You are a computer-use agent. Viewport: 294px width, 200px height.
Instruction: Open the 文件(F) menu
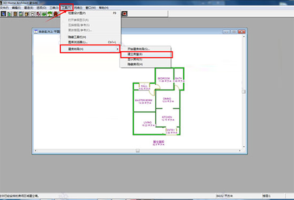[4, 8]
